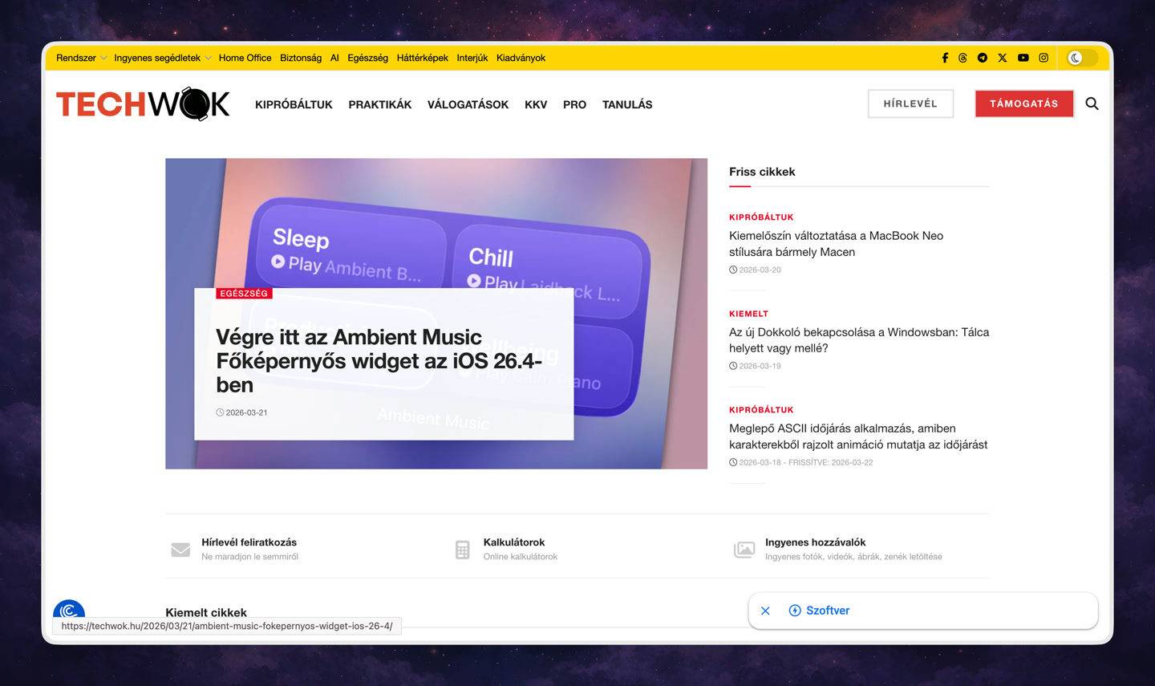1155x686 pixels.
Task: Click the red TÁMOGATÁS button
Action: 1024,104
